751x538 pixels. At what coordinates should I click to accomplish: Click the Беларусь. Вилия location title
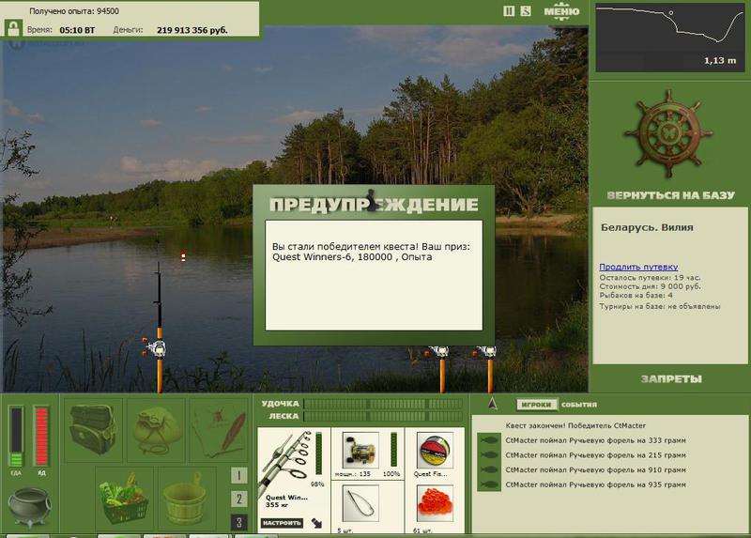click(647, 227)
